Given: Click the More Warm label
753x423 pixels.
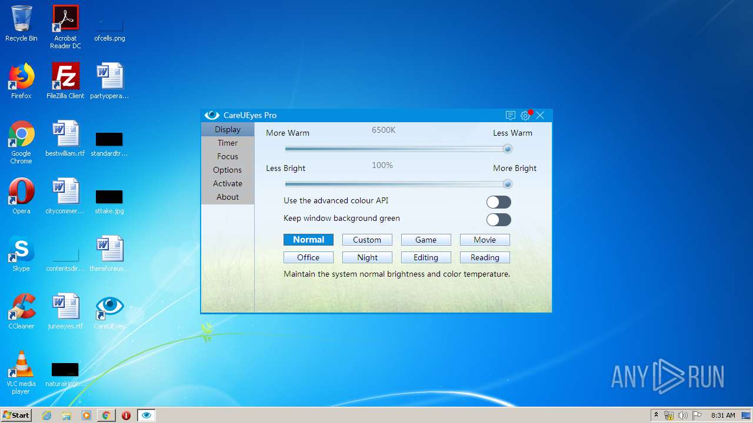Looking at the screenshot, I should [288, 133].
